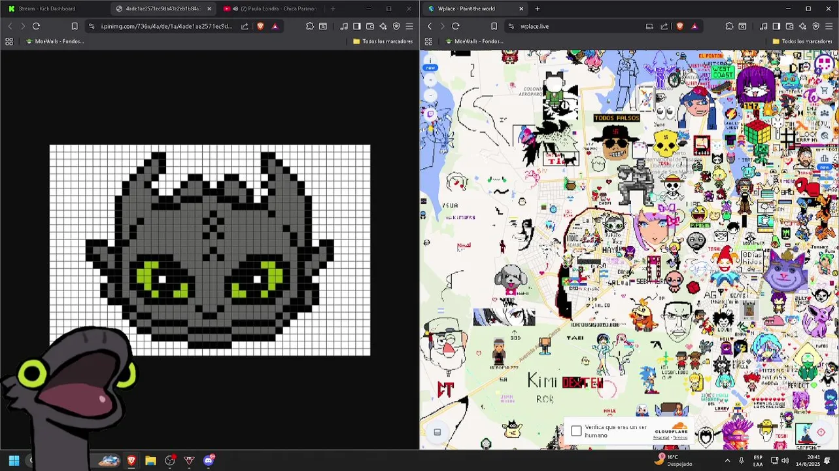Open the apps grid in left bookmarks bar
The height and width of the screenshot is (471, 839).
pos(9,41)
